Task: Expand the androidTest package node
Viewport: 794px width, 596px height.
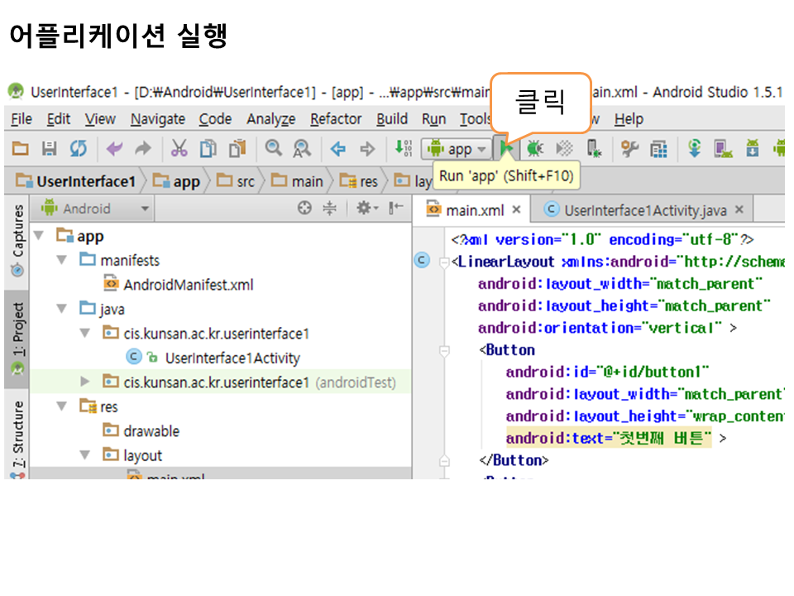Action: click(x=84, y=382)
